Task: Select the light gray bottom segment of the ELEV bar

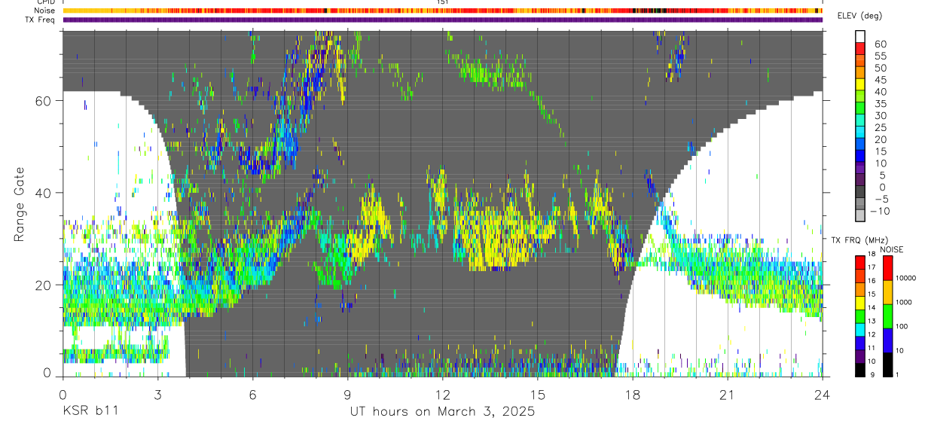Action: (x=860, y=215)
